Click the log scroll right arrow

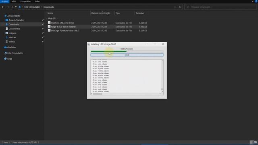coord(160,94)
